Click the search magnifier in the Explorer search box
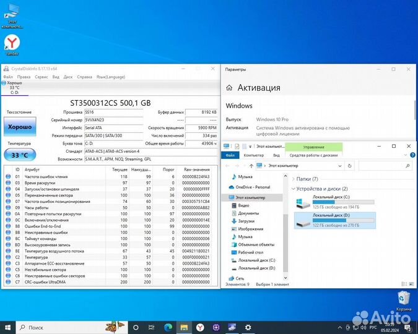Screen dimensions: 418x334 click(x=407, y=166)
